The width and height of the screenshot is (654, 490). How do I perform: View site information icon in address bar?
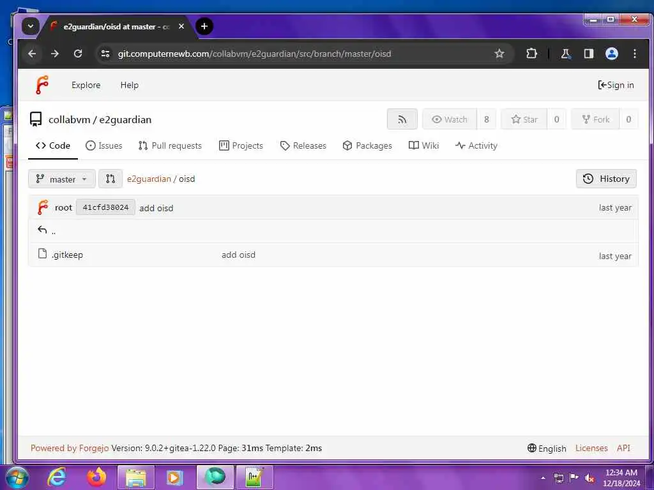tap(105, 54)
